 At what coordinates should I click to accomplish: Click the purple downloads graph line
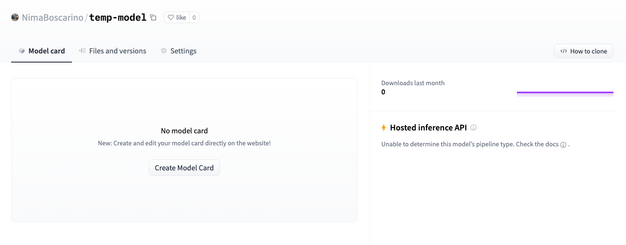pyautogui.click(x=565, y=92)
